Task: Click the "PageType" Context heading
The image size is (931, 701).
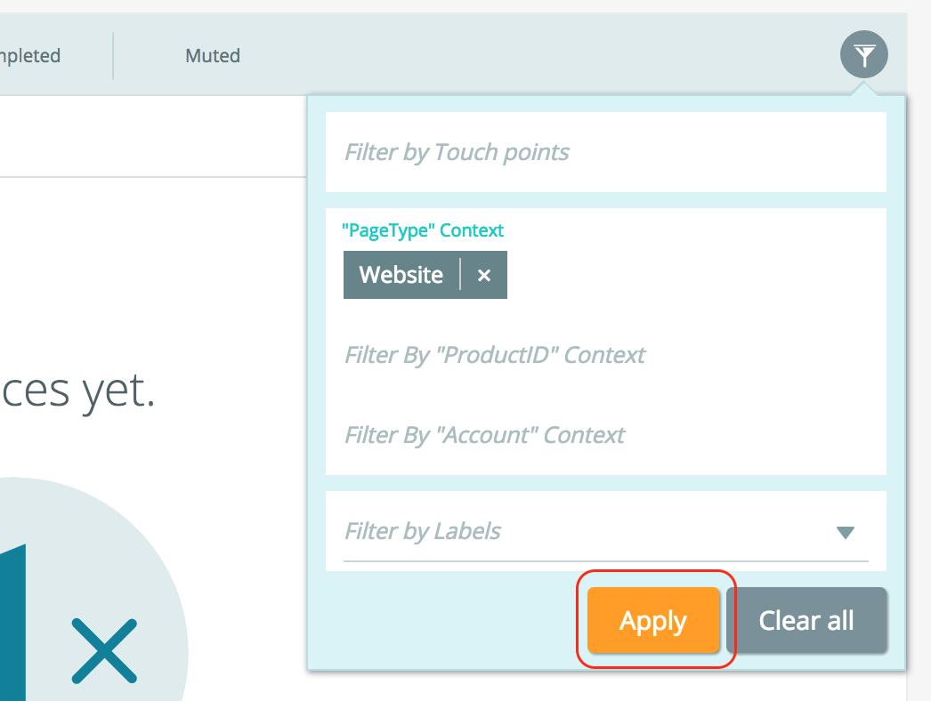Action: [x=423, y=230]
